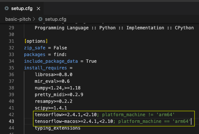This screenshot has width=199, height=134.
Task: Click numpy<1.24,>=1.18 requirement line
Action: click(x=57, y=88)
